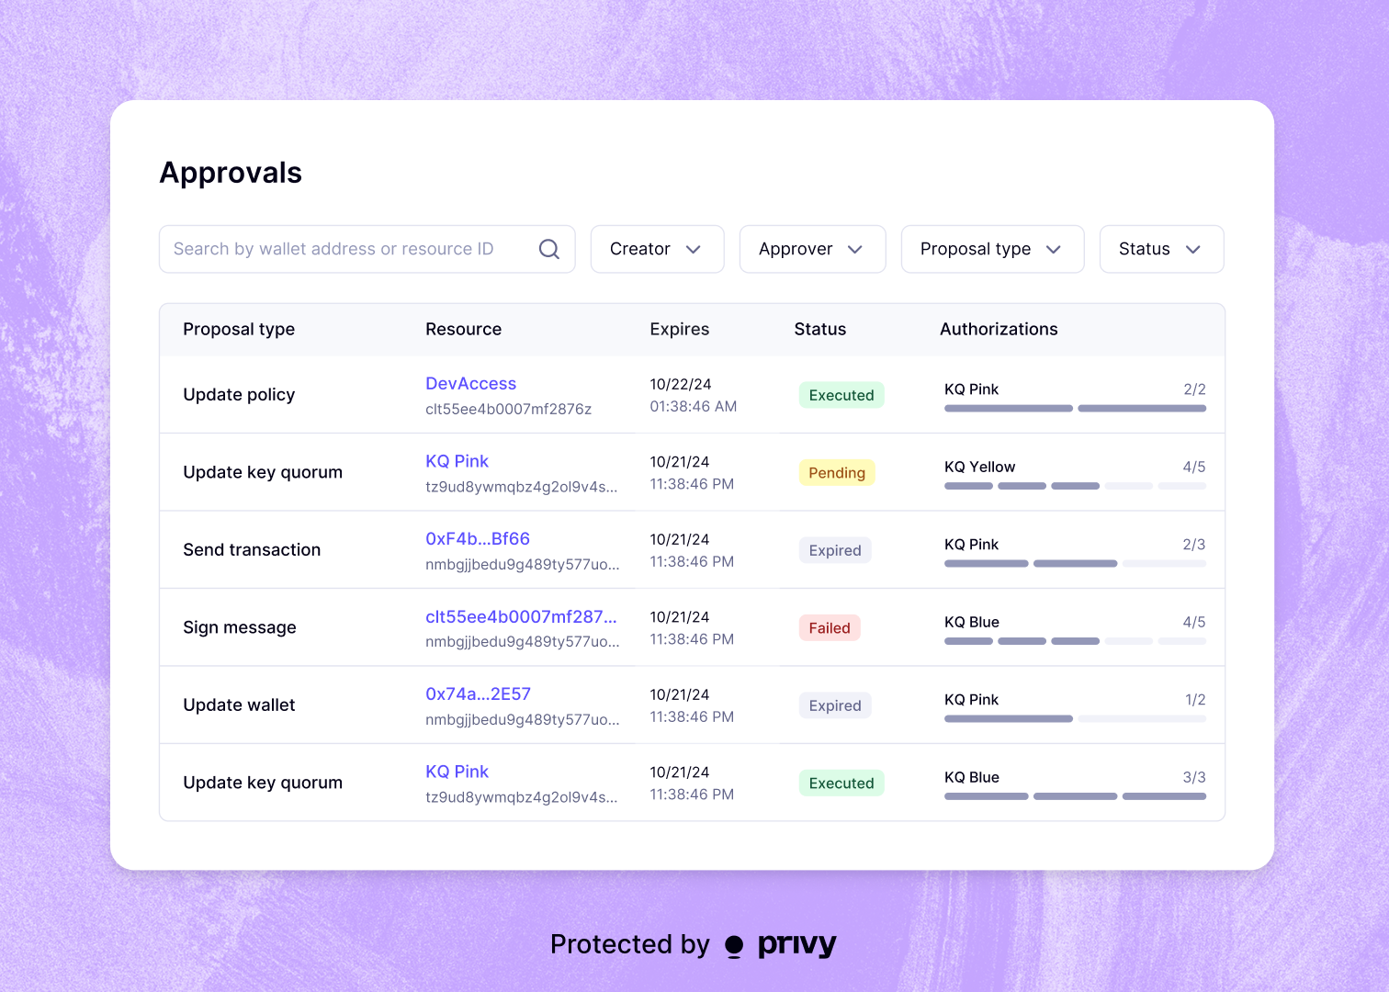Open KQ Pink link in last row
This screenshot has width=1389, height=992.
coord(457,772)
